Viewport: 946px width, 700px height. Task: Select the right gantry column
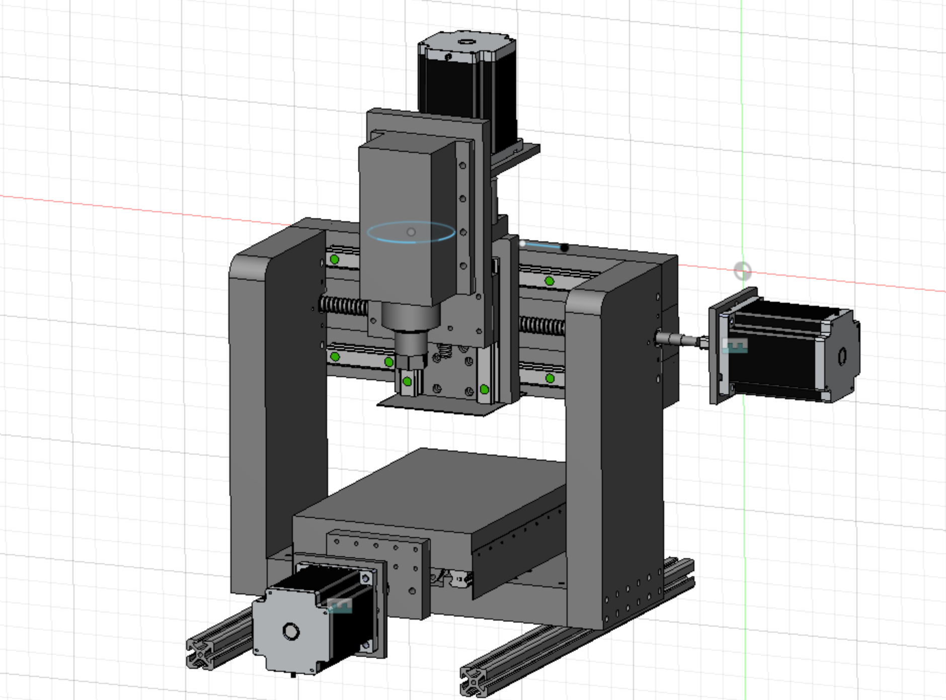(x=615, y=443)
